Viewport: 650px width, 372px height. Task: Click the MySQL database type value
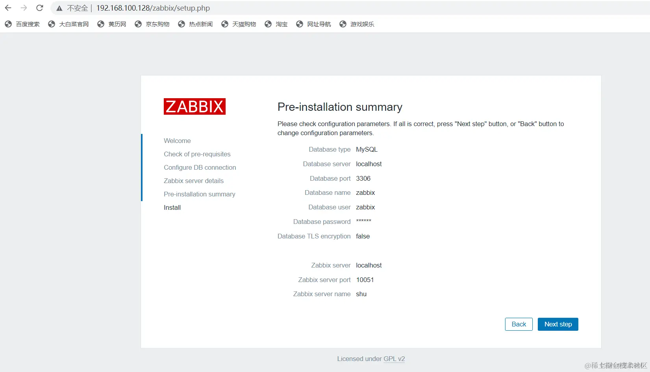[x=367, y=149]
